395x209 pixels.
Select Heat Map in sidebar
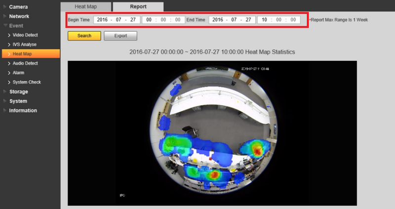[22, 54]
